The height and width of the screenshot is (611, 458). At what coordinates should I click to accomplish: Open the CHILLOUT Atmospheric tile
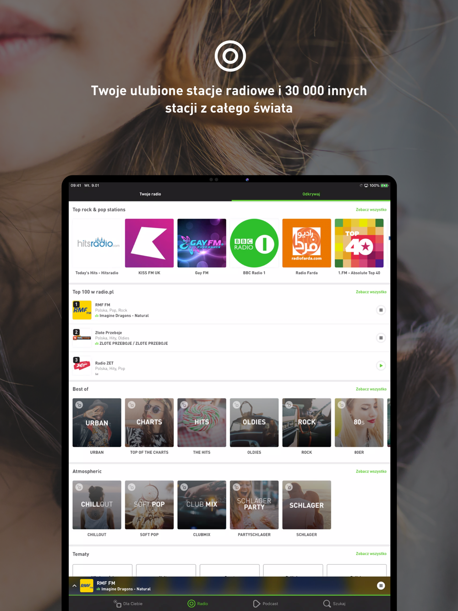point(97,505)
